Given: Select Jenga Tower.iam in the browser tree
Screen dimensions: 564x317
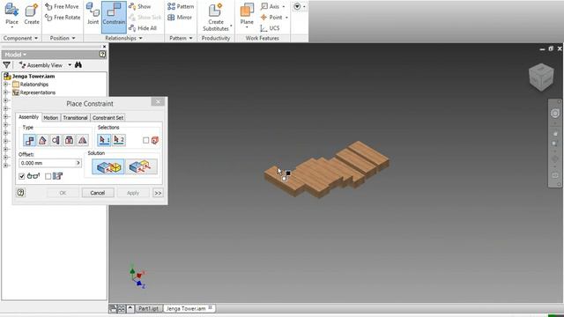Looking at the screenshot, I should 33,77.
